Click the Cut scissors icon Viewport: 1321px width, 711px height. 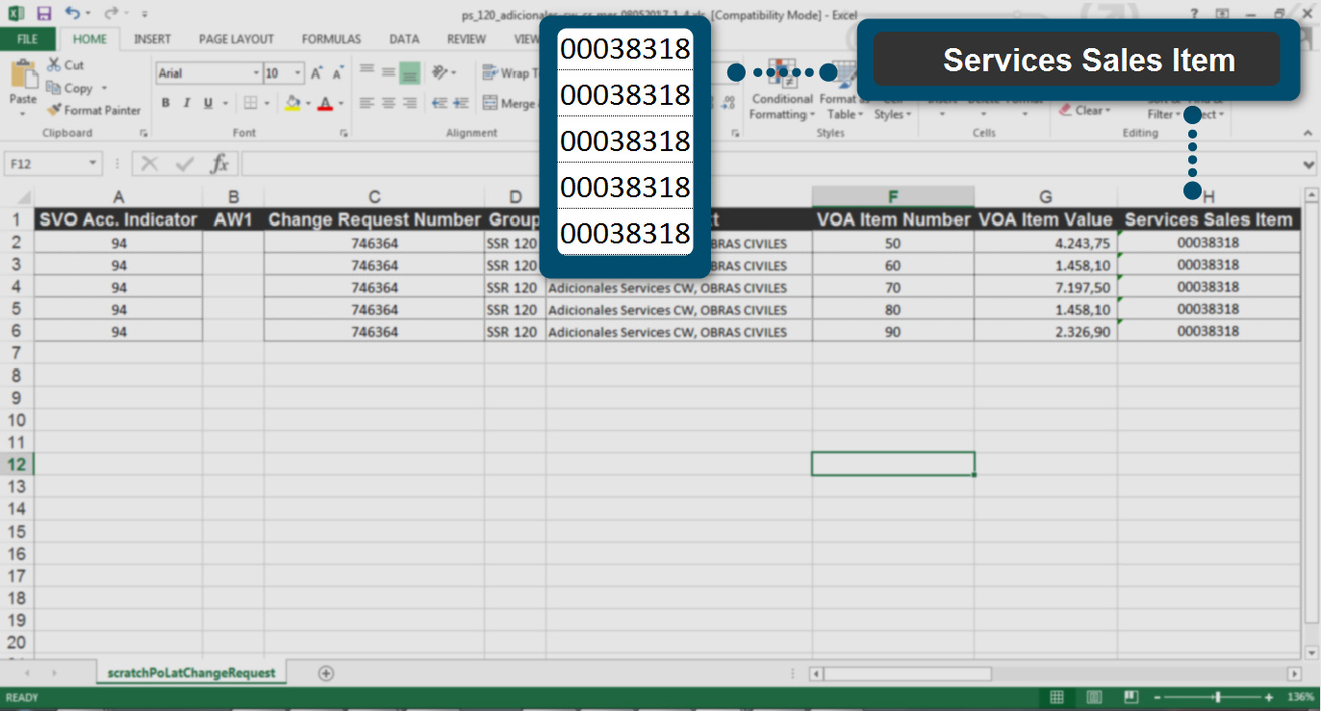click(54, 65)
